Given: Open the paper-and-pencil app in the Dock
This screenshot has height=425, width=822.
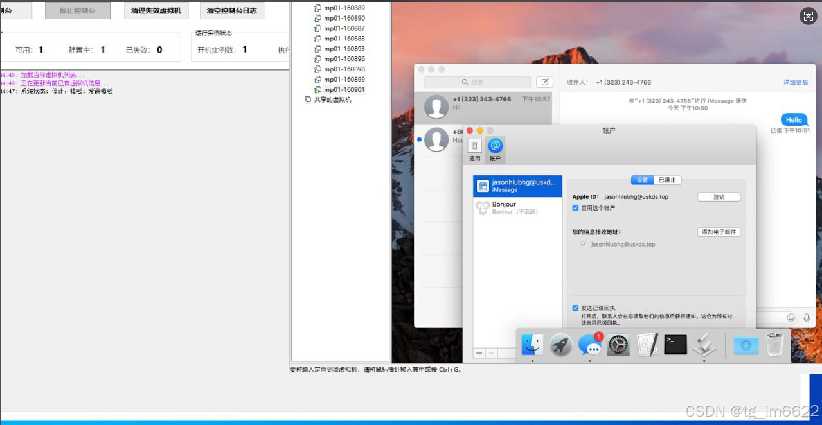Looking at the screenshot, I should [x=647, y=345].
